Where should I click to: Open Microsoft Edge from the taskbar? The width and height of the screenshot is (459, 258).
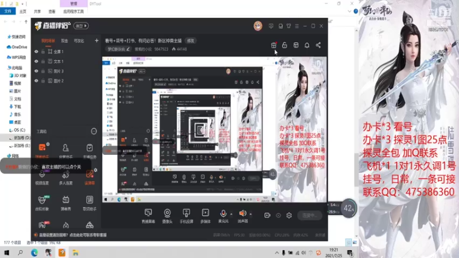[x=34, y=252]
